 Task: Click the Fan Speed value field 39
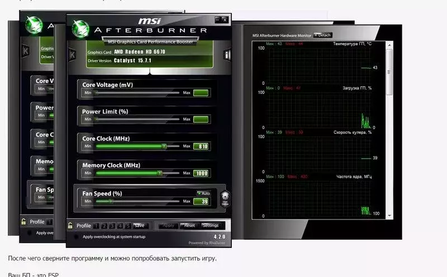pos(201,201)
